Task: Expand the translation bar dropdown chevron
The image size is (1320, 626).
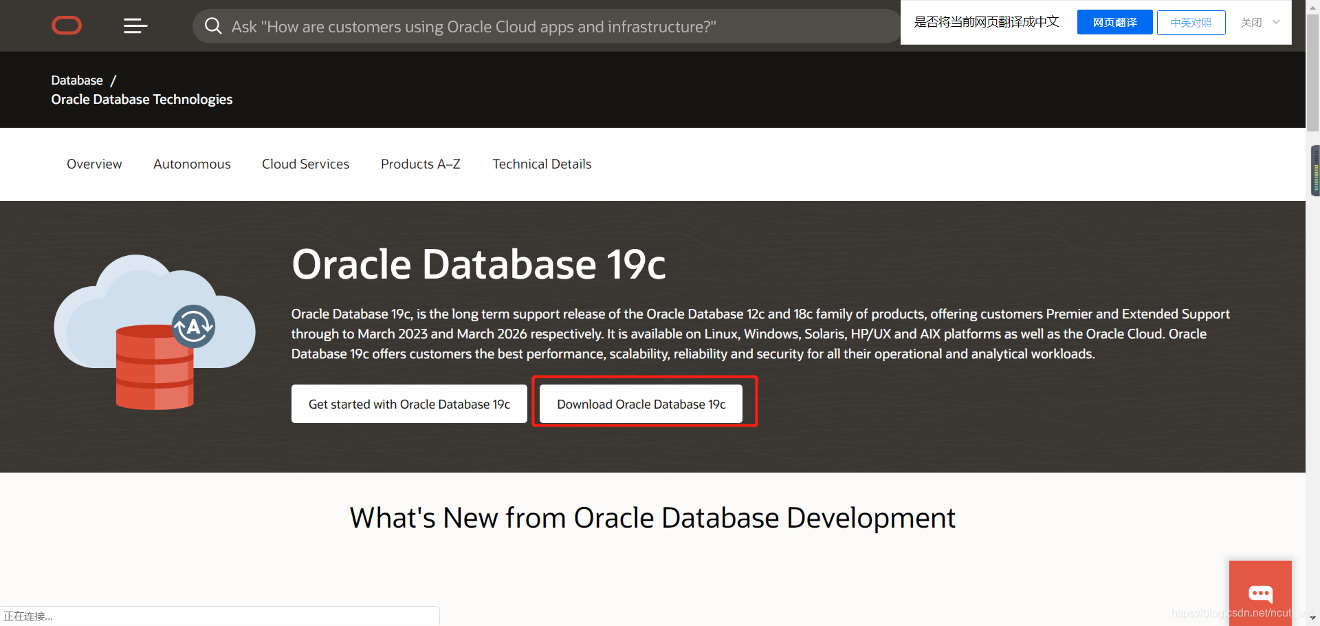Action: pos(1276,22)
